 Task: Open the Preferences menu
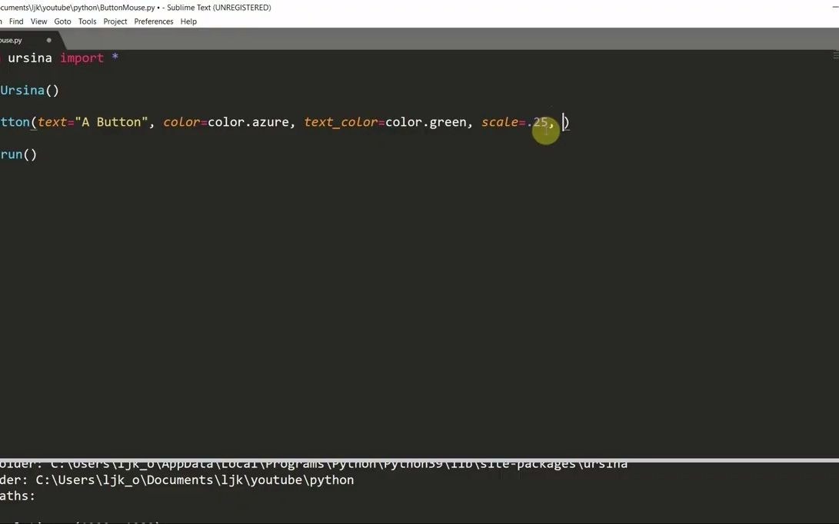pyautogui.click(x=153, y=21)
